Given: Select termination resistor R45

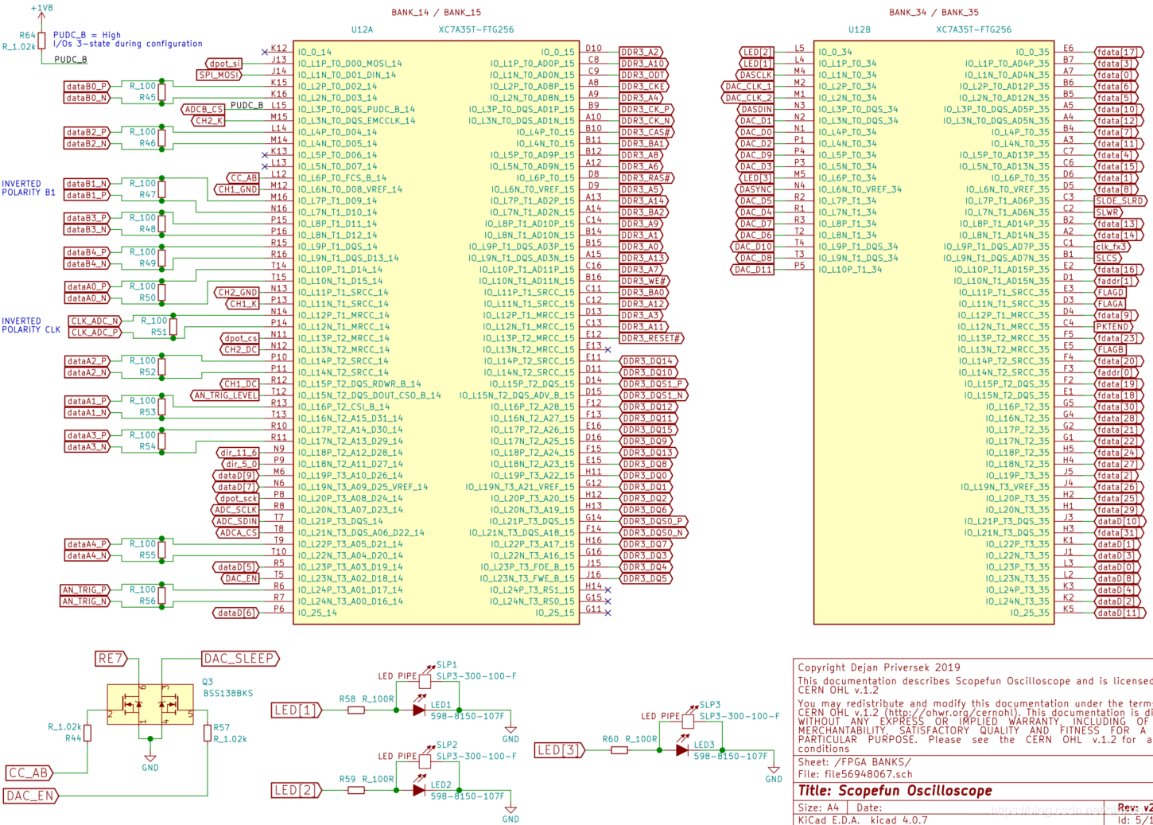Looking at the screenshot, I should click(161, 92).
